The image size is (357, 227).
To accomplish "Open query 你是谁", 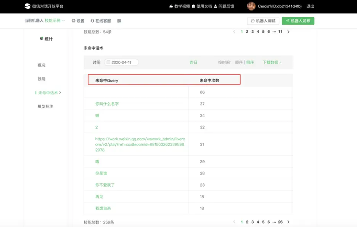I will click(101, 173).
